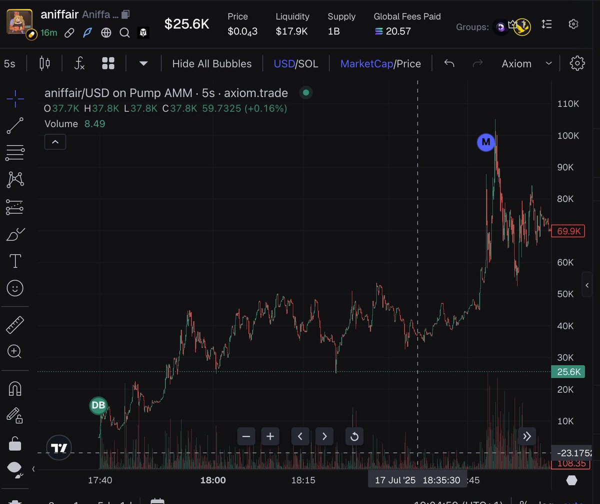This screenshot has width=600, height=504.
Task: Open chart settings gear in toolbar
Action: (x=577, y=63)
